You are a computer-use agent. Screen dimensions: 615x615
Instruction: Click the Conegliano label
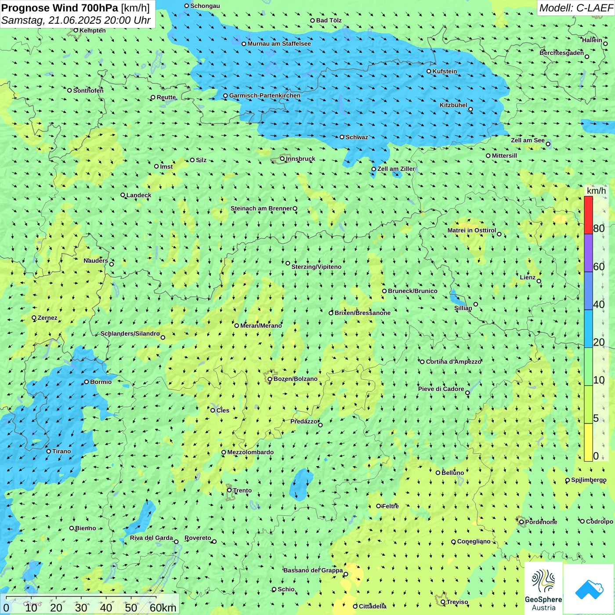pyautogui.click(x=474, y=541)
